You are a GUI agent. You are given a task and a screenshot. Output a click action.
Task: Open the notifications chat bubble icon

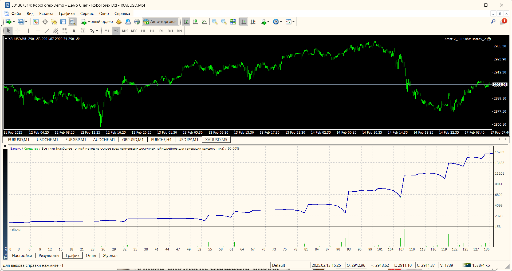tap(503, 22)
